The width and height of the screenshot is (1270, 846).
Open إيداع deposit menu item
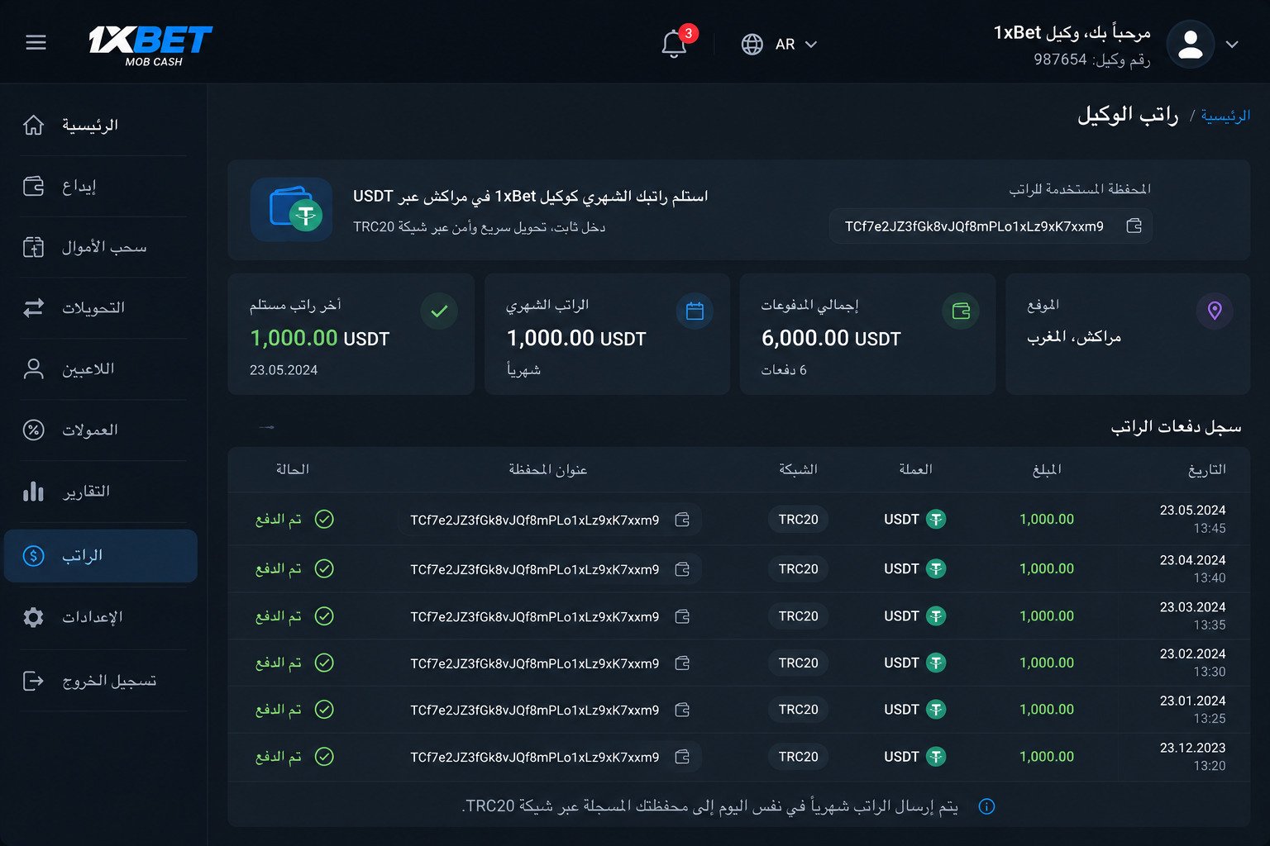(101, 186)
